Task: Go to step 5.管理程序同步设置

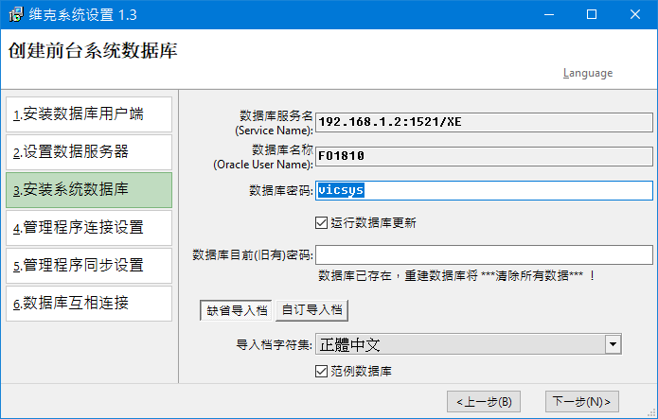Action: (x=89, y=266)
